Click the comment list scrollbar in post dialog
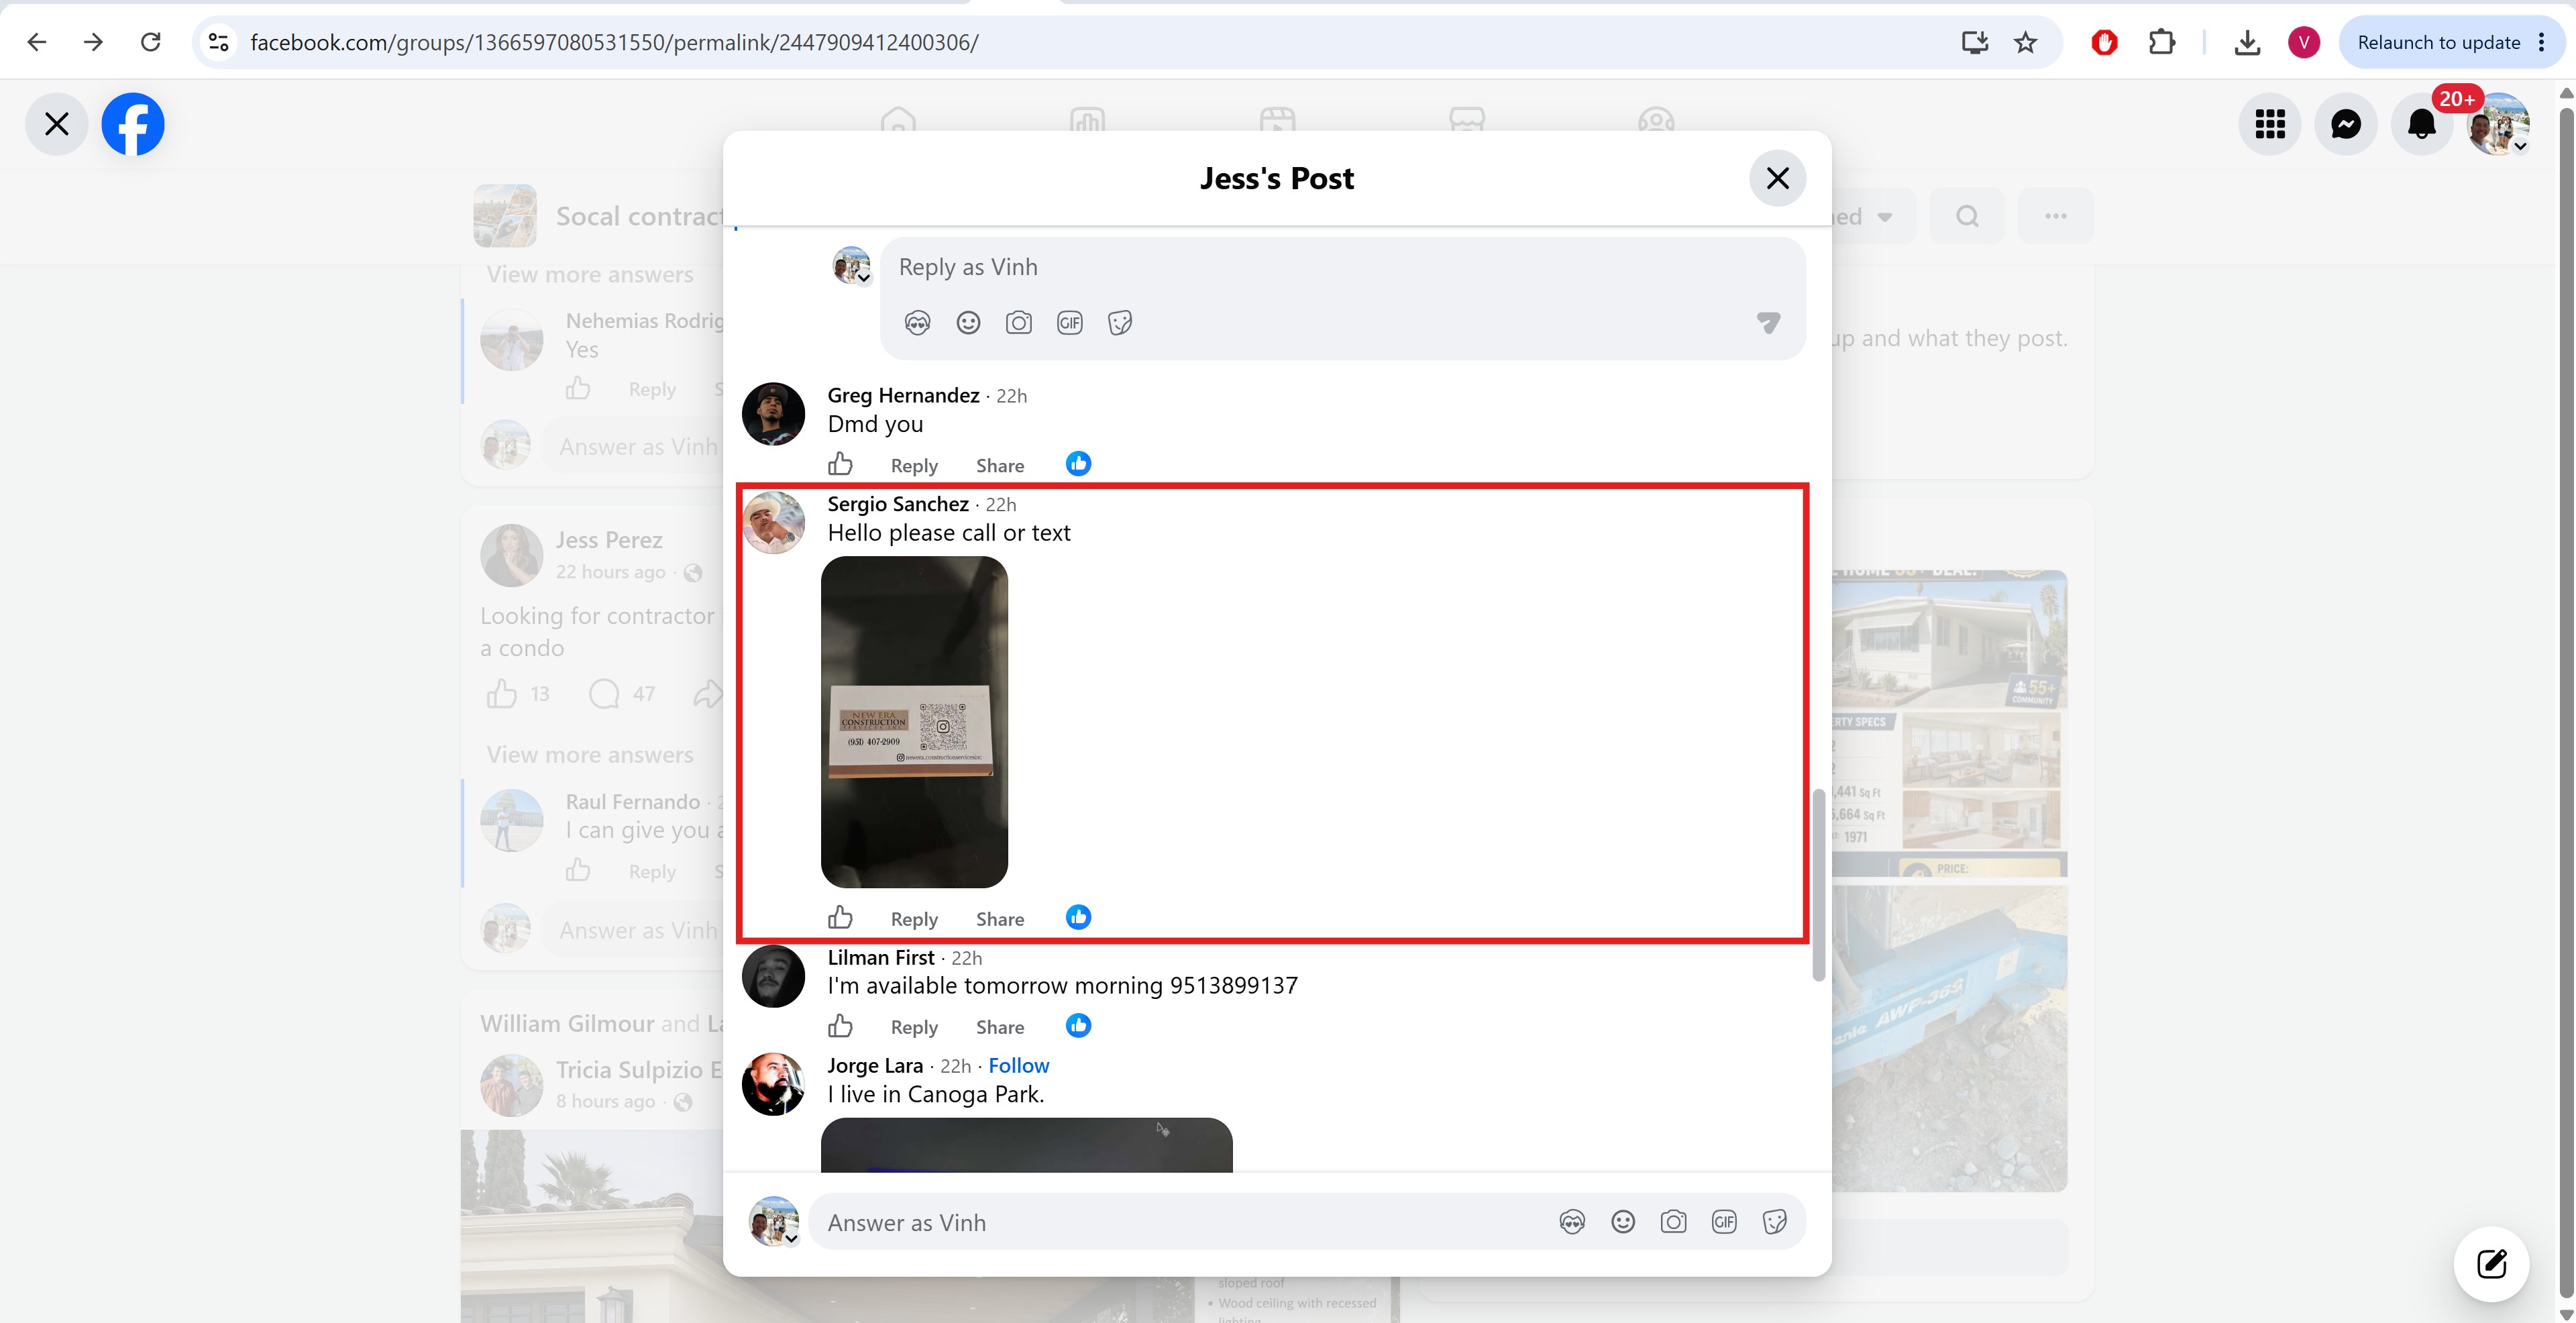The image size is (2576, 1323). (x=1819, y=885)
